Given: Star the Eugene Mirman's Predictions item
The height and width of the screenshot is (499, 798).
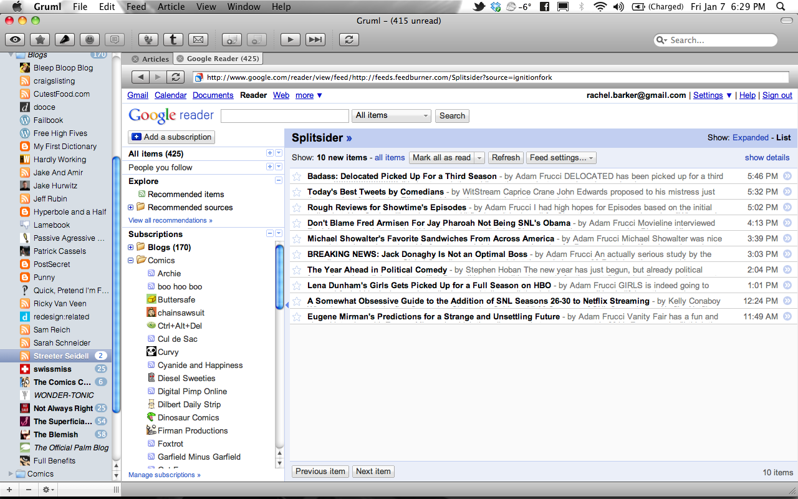Looking at the screenshot, I should tap(297, 316).
